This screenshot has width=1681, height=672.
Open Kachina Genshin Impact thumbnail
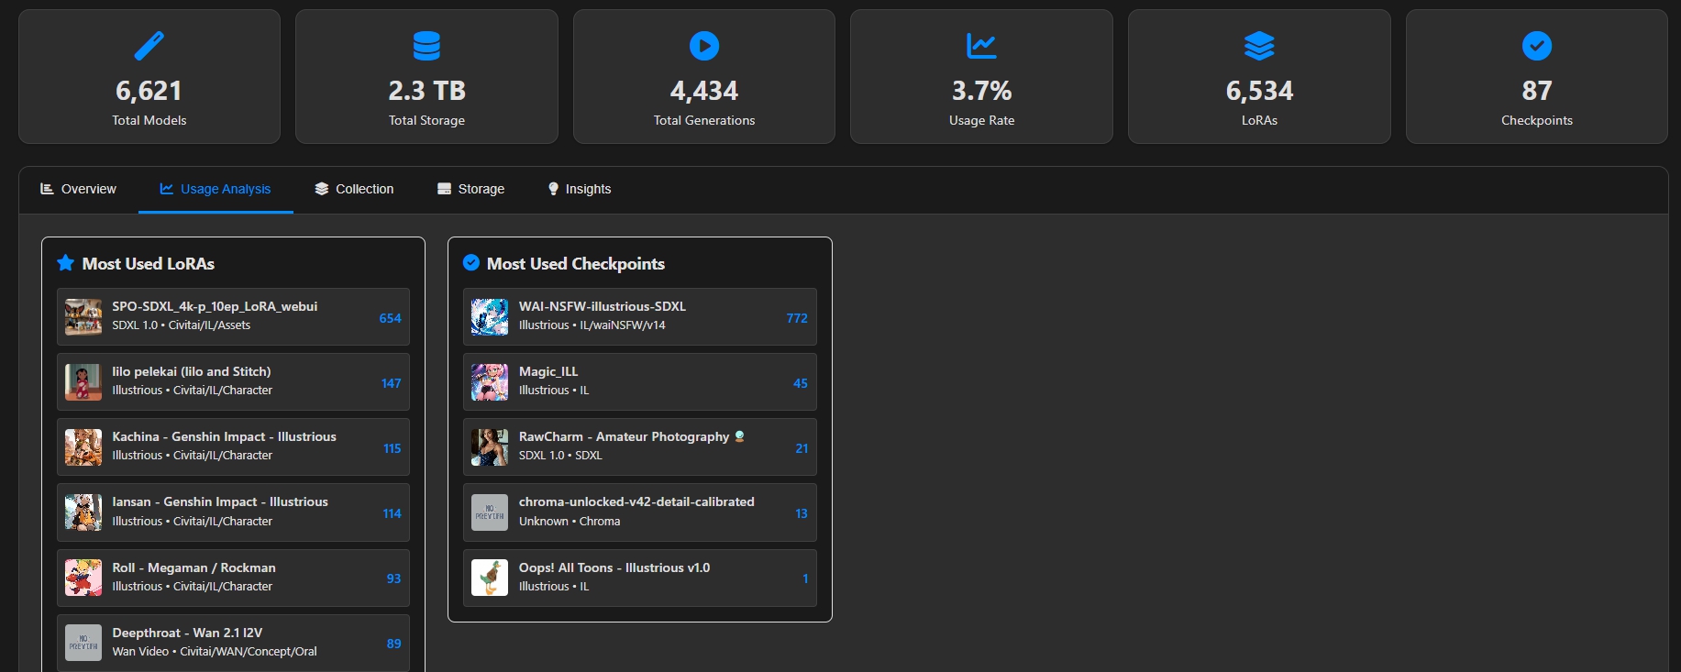tap(83, 447)
